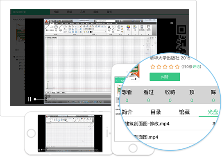Pause the video in the desktop player

coord(29,99)
